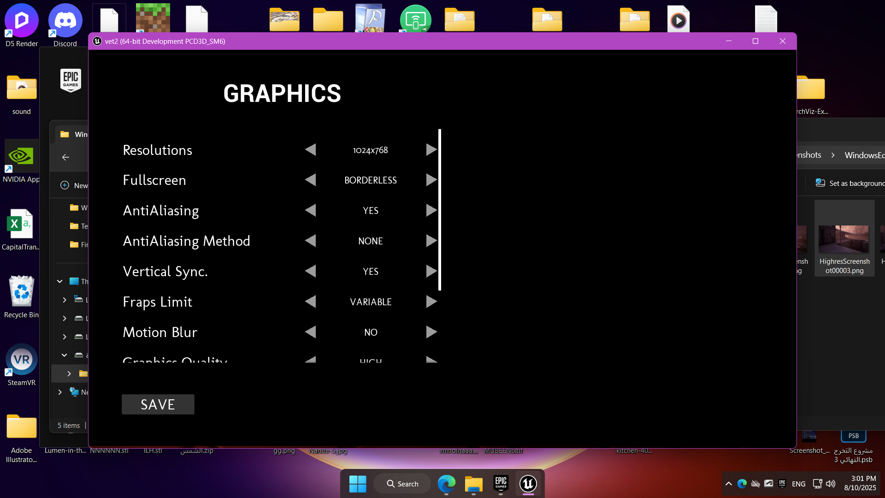Click Epic Games icon in the taskbar
Viewport: 885px width, 498px height.
tap(501, 484)
